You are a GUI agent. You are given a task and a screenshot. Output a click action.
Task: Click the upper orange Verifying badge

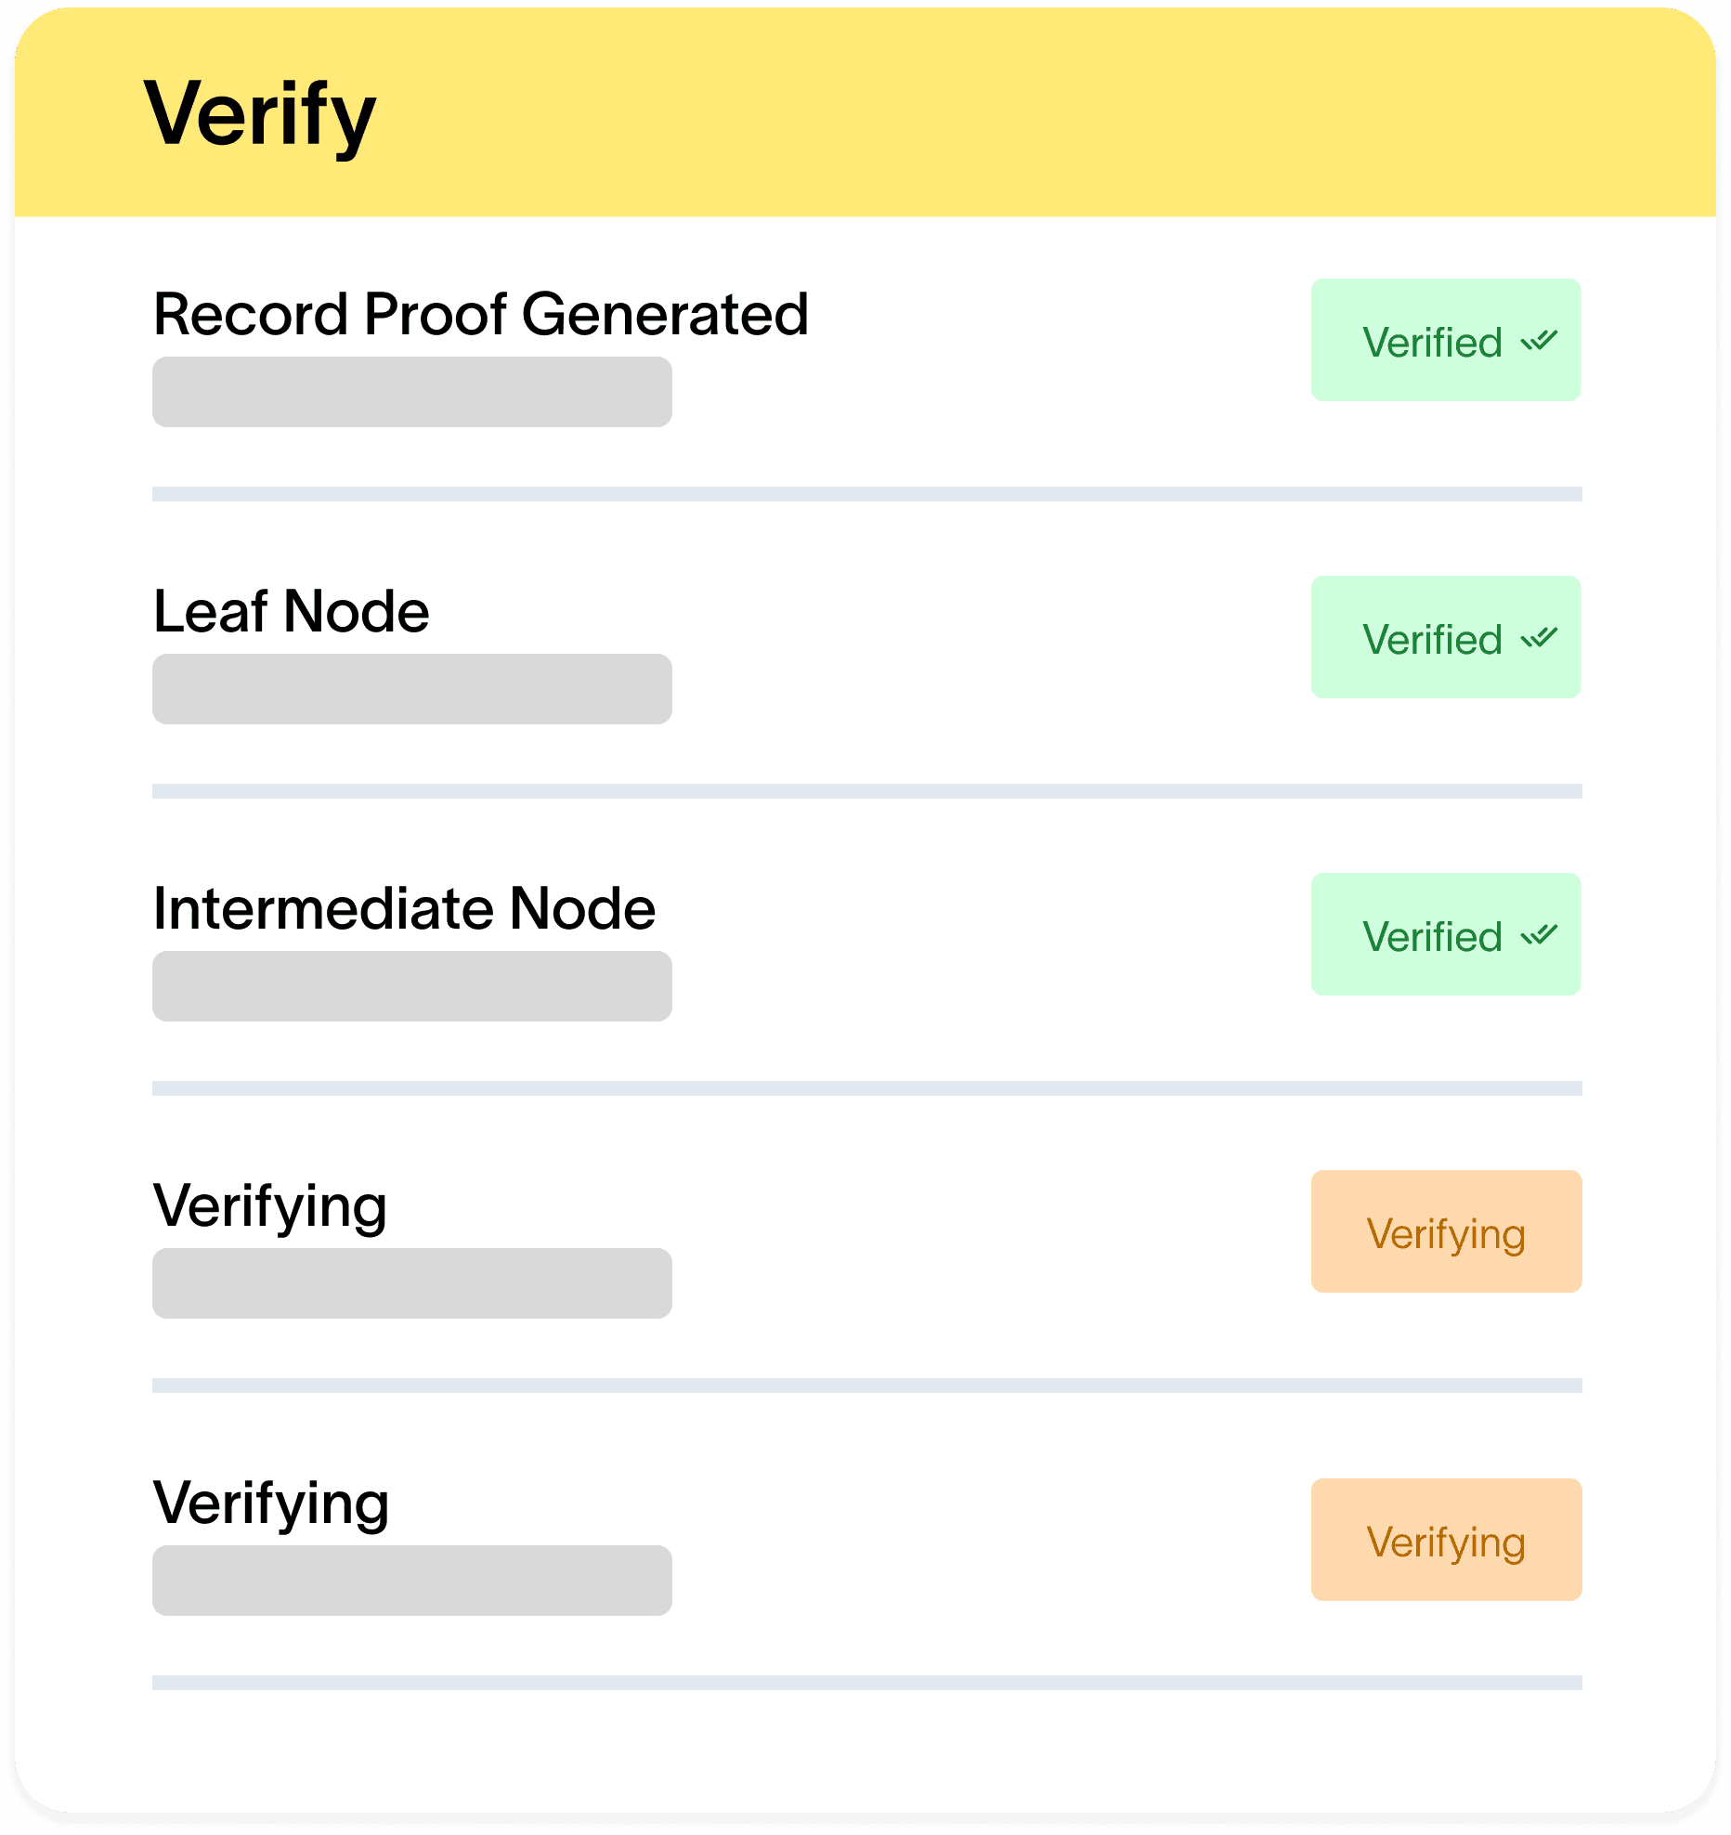coord(1446,1231)
